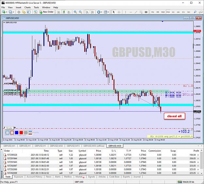204x184 pixels.
Task: Click the zoom in magnifier icon
Action: tap(75, 12)
